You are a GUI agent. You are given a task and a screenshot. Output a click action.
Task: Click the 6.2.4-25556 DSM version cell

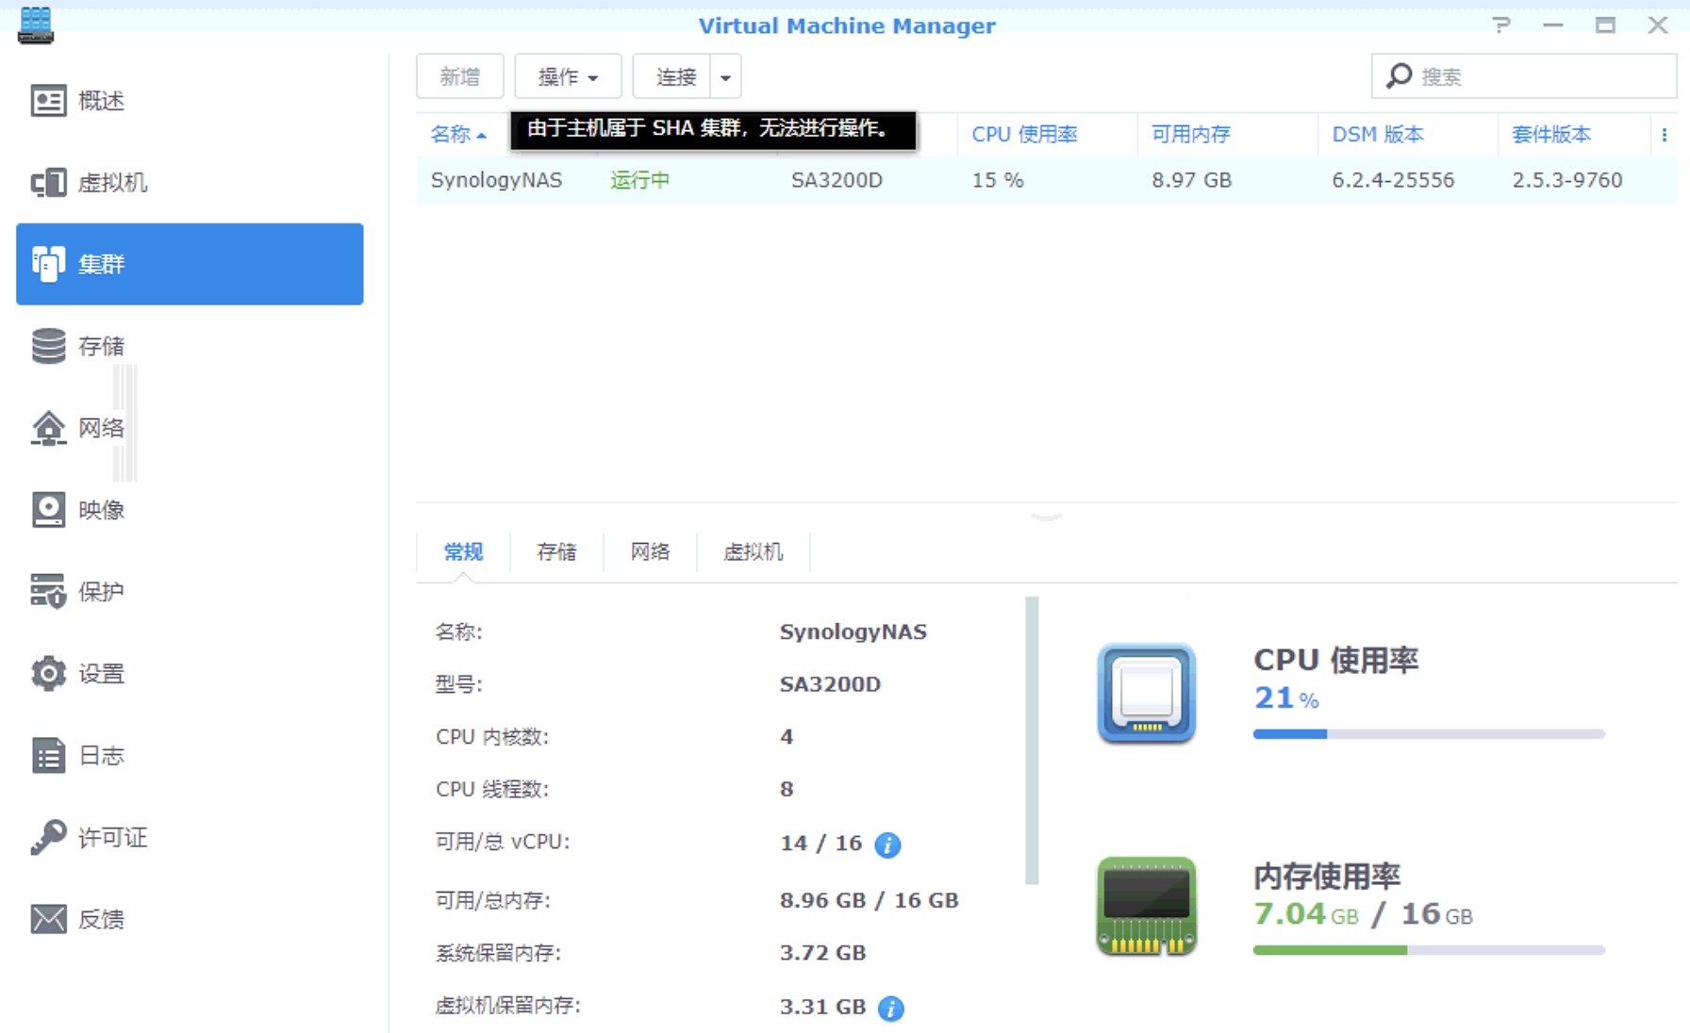tap(1393, 180)
